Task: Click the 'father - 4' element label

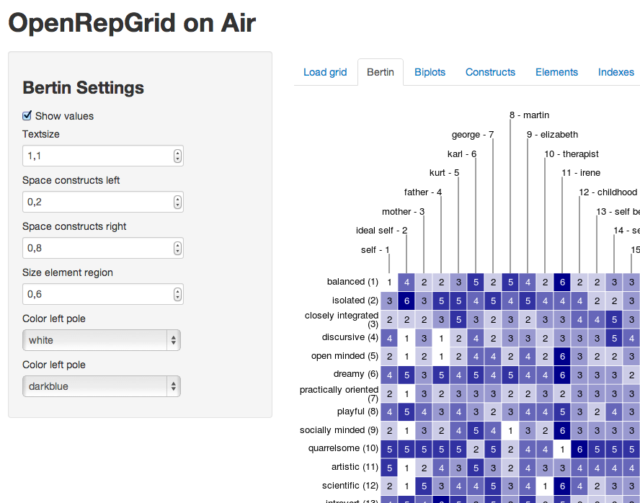Action: 423,192
